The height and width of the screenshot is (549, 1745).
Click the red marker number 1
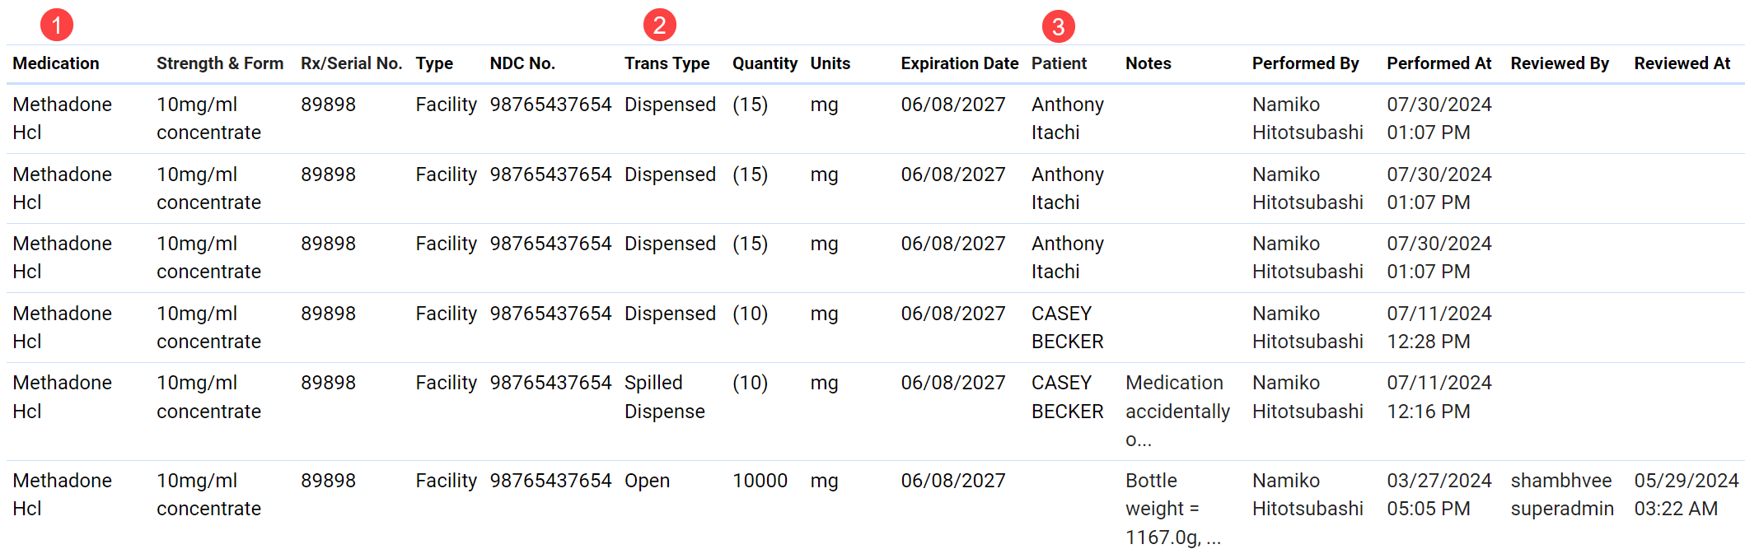point(56,25)
